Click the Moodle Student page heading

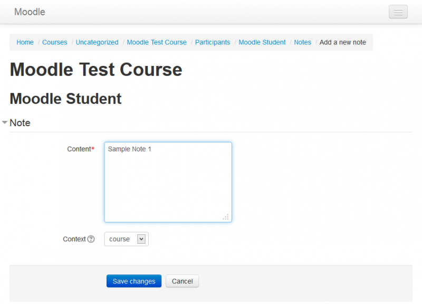[66, 99]
